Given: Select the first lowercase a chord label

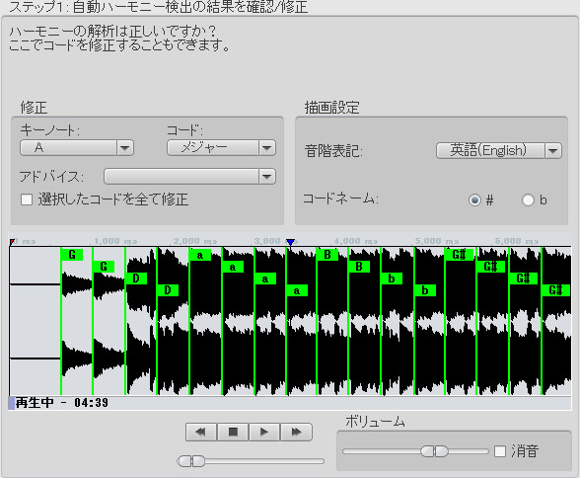Looking at the screenshot, I should click(200, 255).
